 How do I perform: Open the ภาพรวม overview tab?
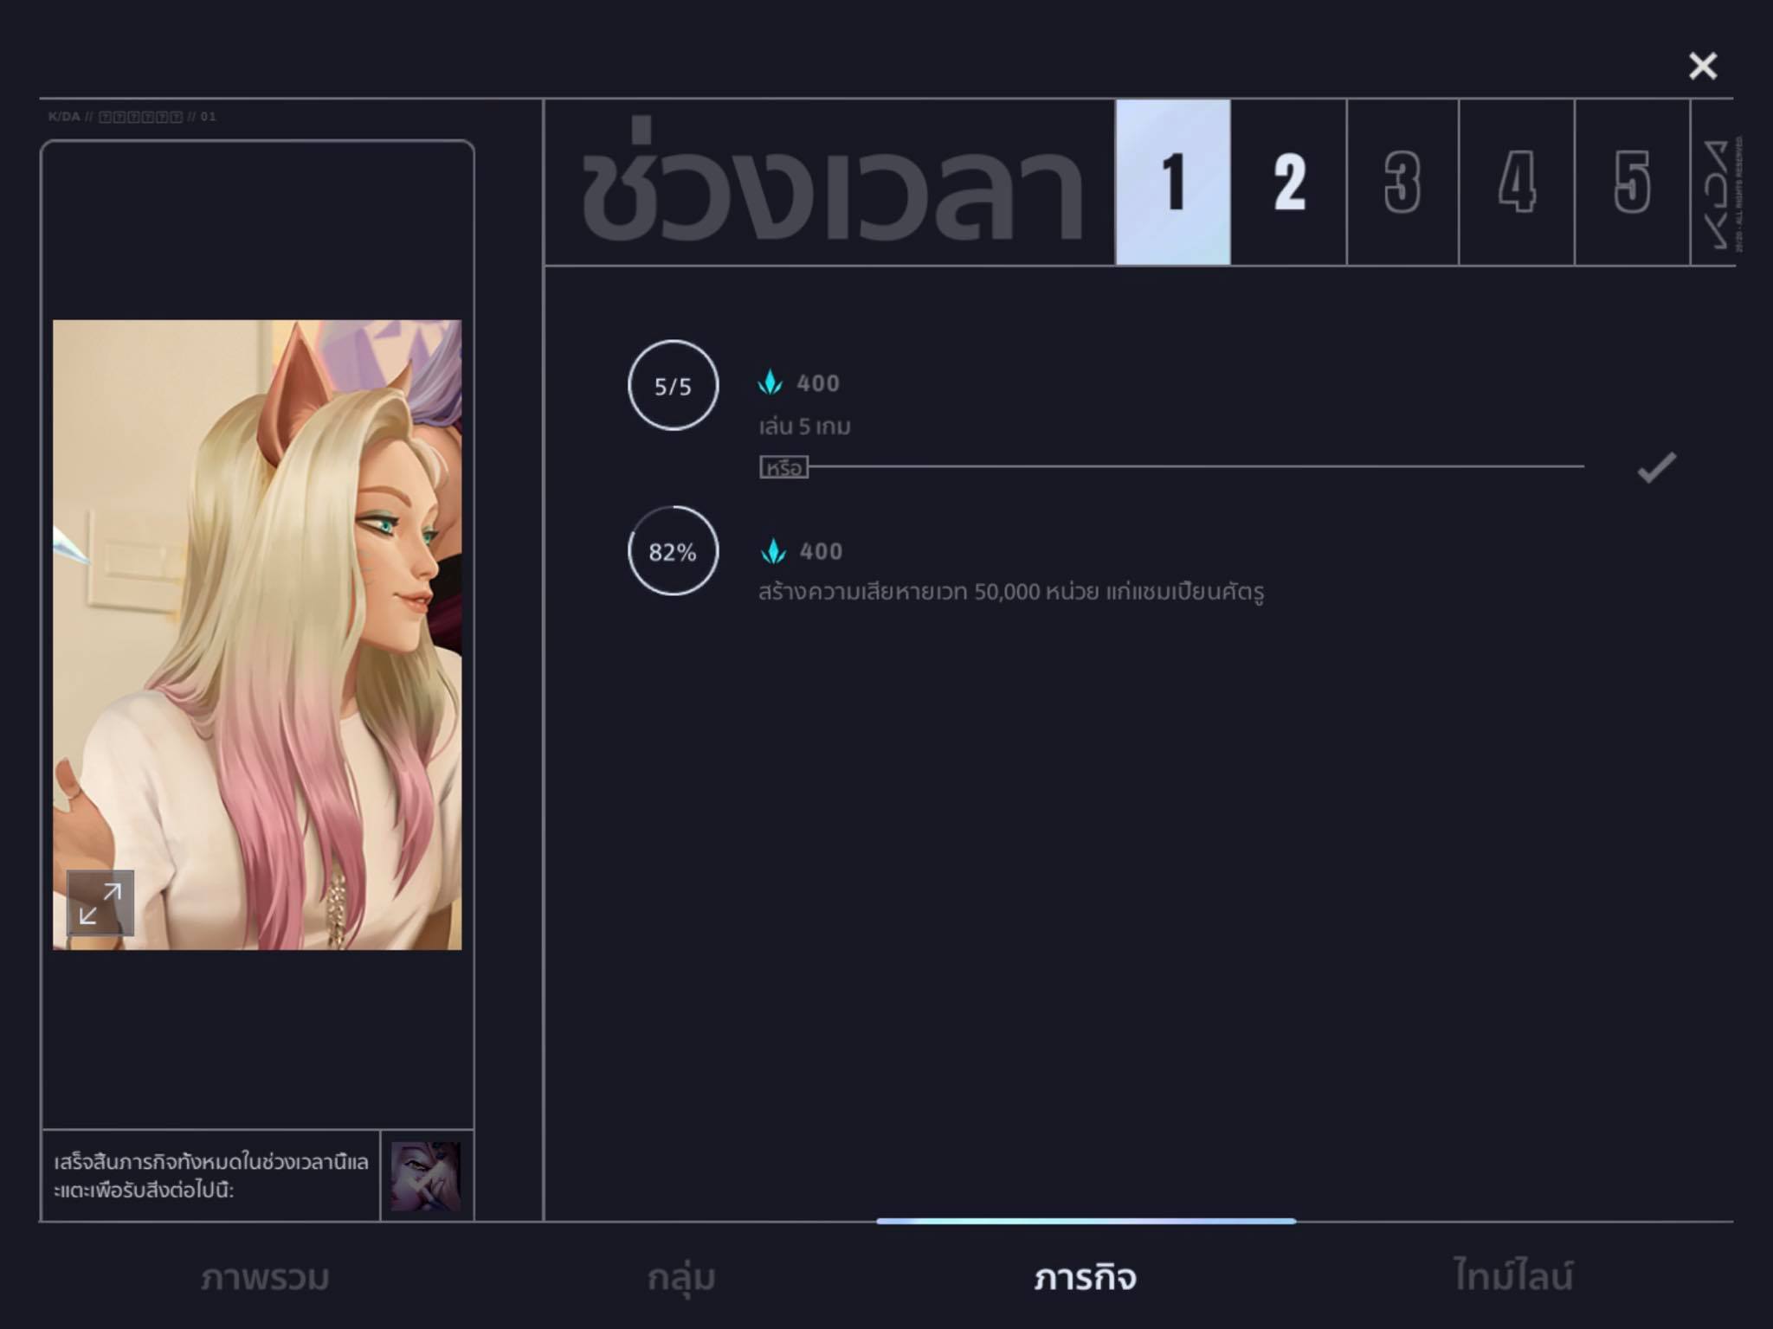point(265,1277)
